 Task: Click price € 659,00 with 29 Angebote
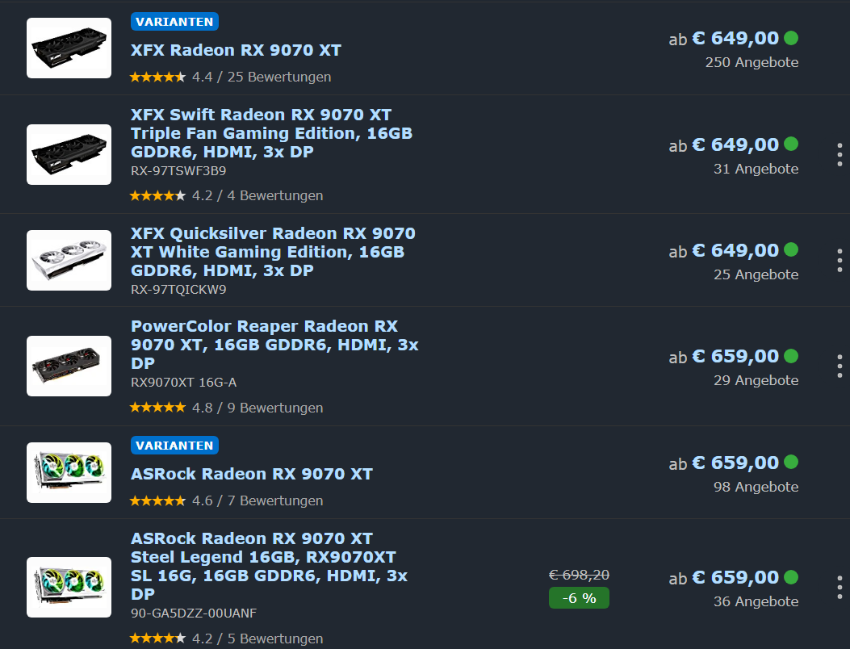[x=735, y=356]
